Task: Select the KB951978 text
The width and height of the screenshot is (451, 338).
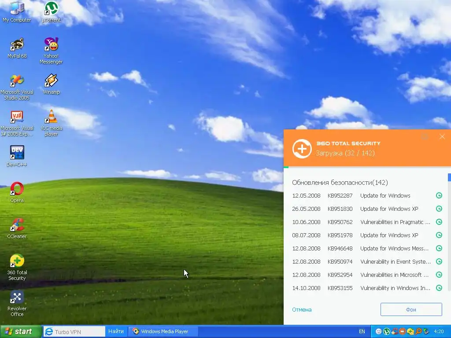Action: pyautogui.click(x=340, y=235)
